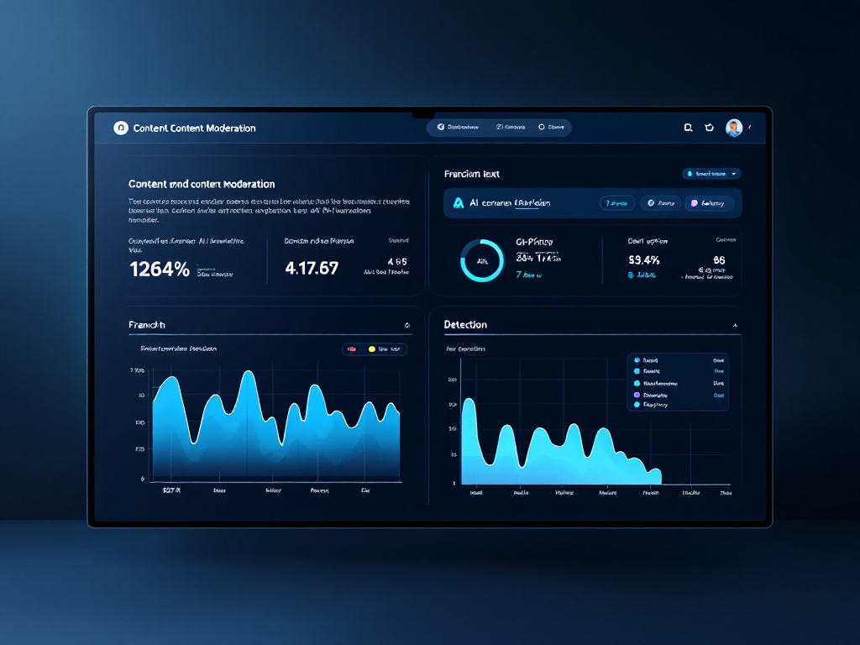Select the middle header navigation tab
The image size is (860, 645).
tap(511, 128)
